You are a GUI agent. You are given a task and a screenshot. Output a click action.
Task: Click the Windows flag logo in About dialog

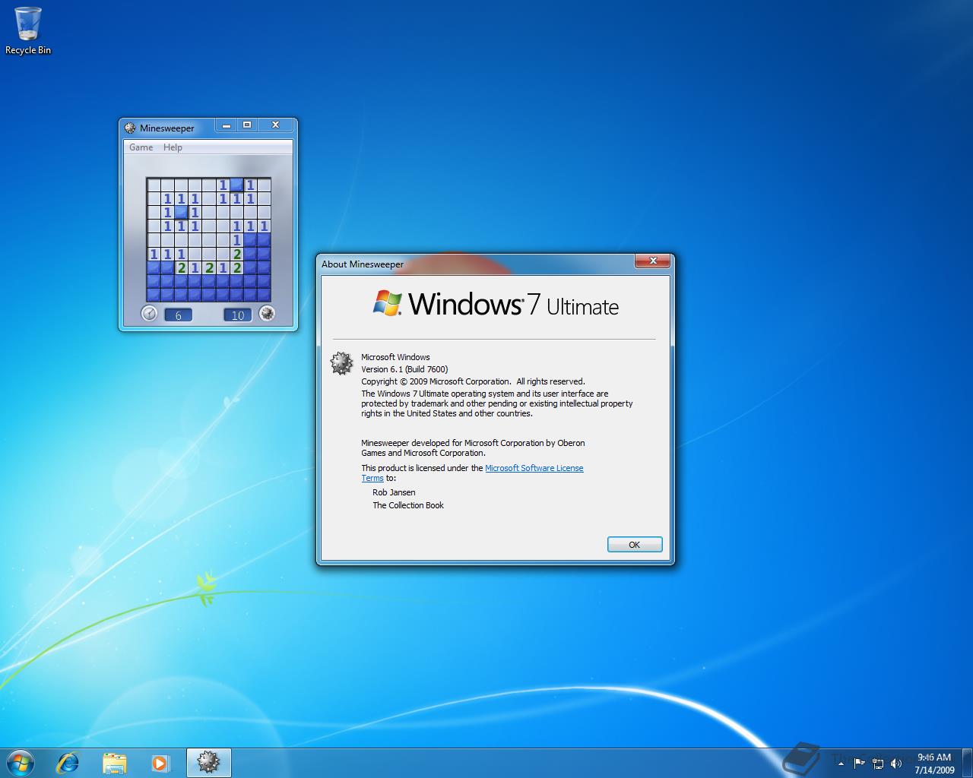coord(388,302)
